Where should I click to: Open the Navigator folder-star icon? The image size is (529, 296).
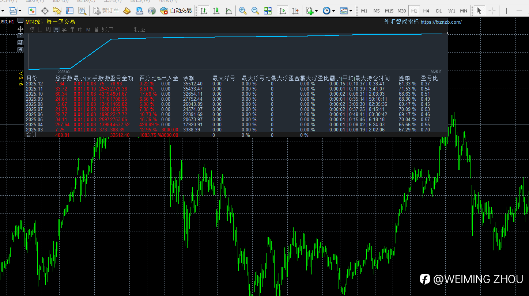tap(57, 11)
